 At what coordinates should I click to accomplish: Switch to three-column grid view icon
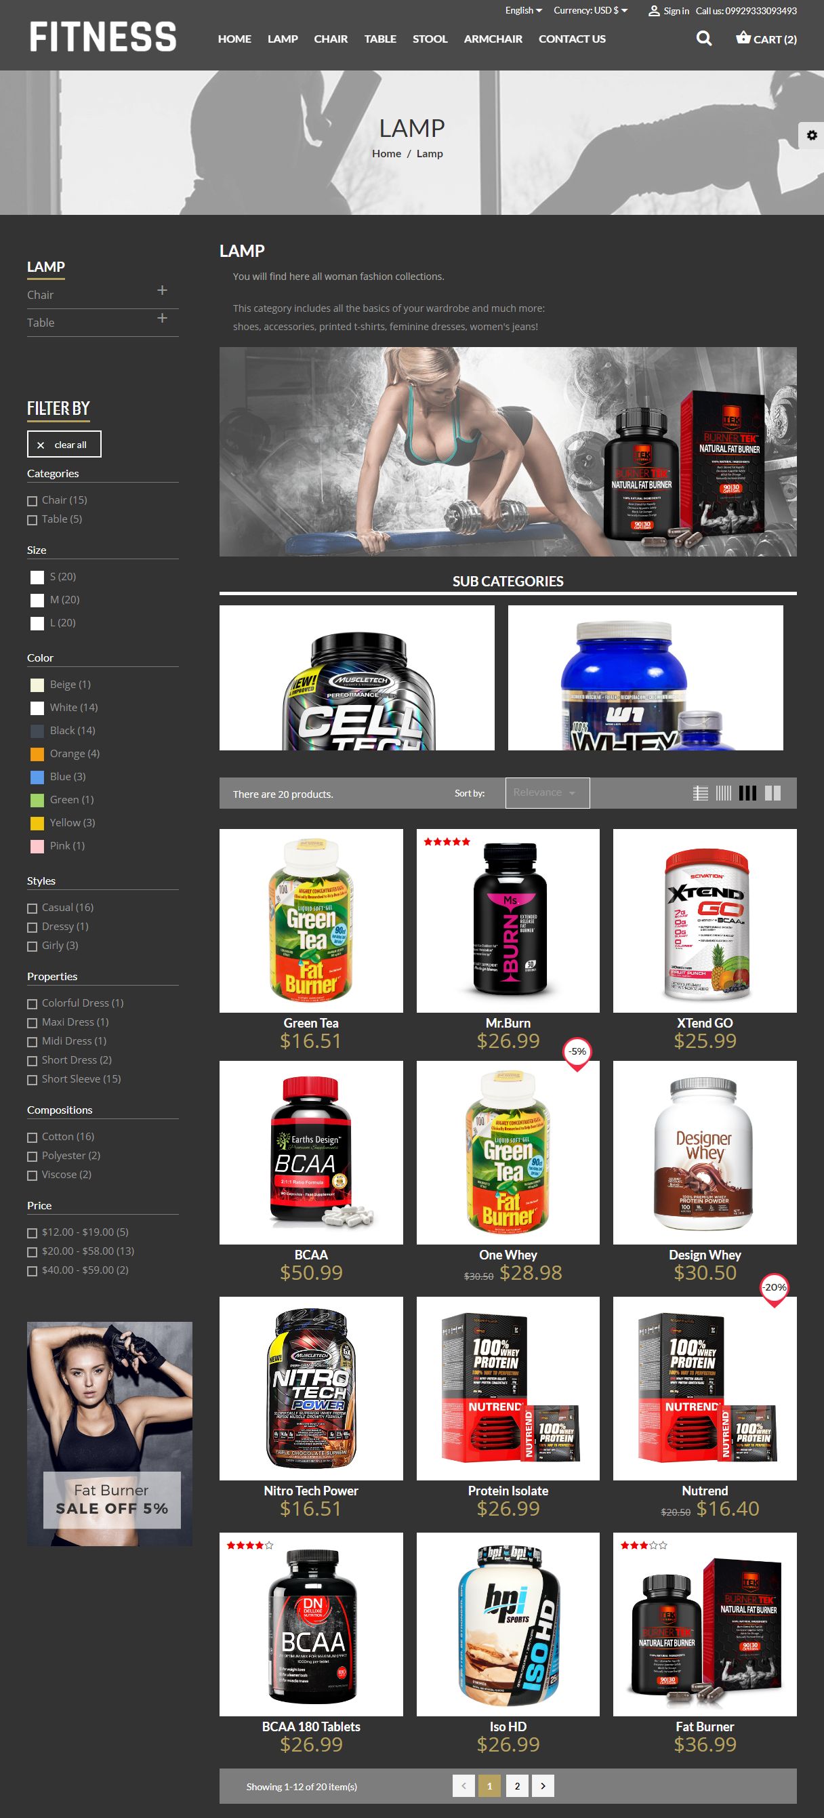[x=747, y=793]
